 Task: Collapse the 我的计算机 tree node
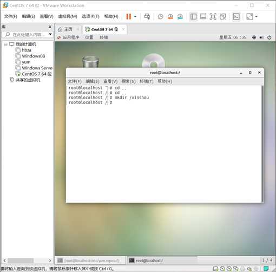[x=5, y=44]
